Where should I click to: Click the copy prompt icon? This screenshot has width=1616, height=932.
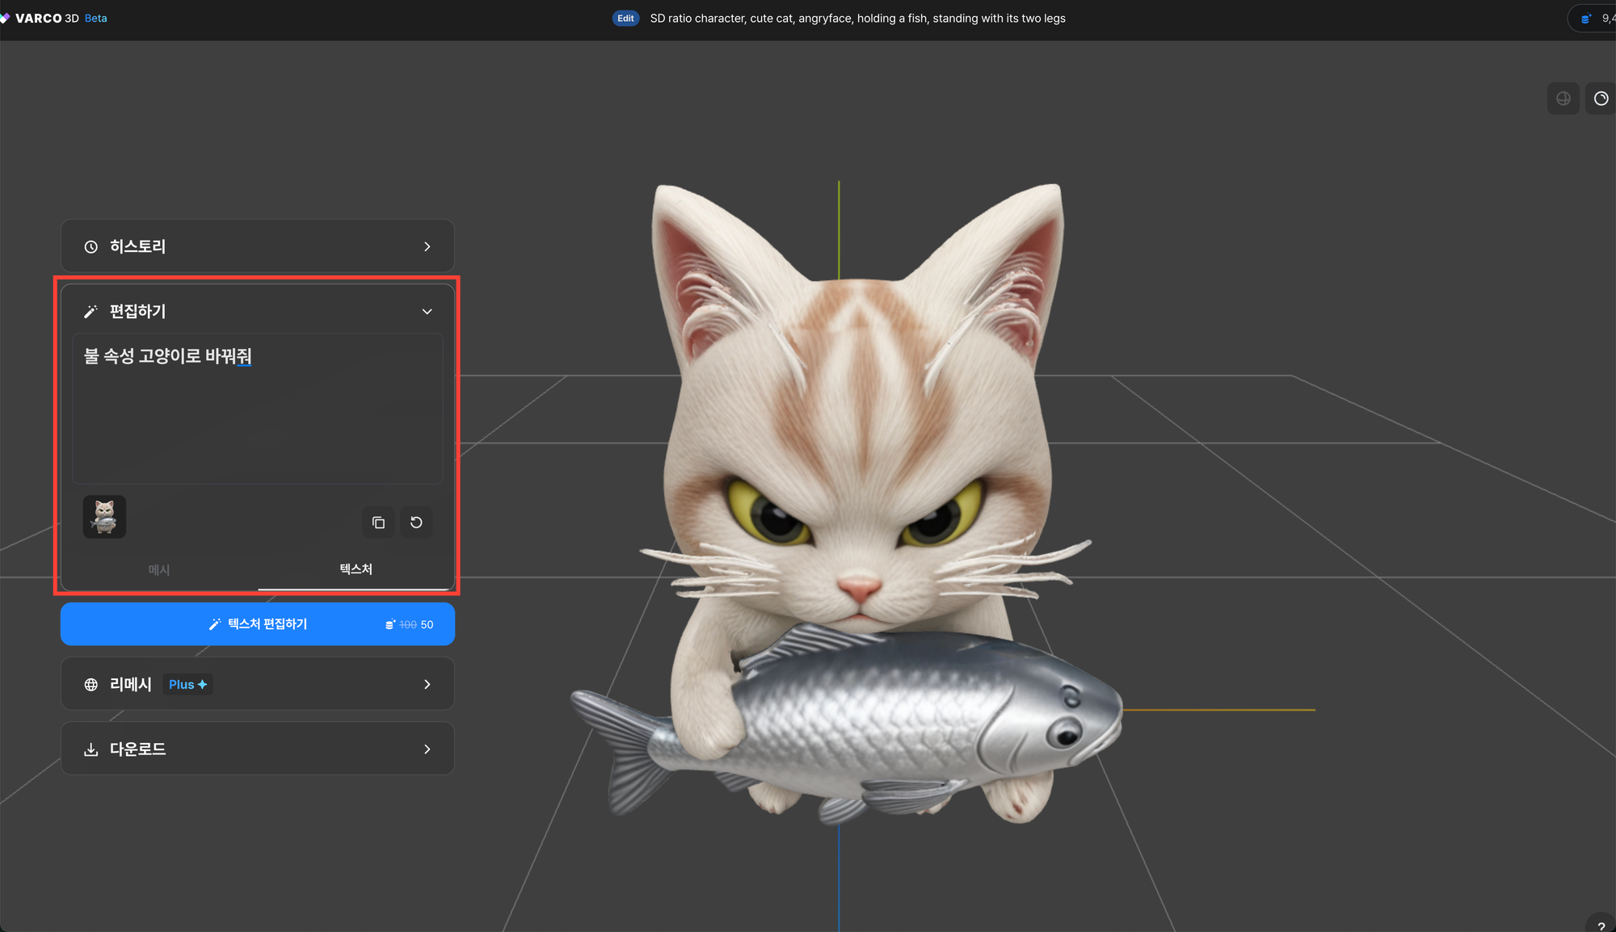pos(378,523)
